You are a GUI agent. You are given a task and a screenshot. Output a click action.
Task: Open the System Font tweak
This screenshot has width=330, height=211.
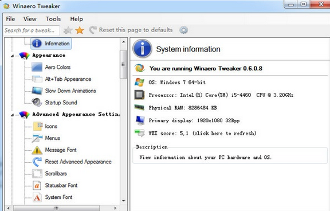click(x=58, y=197)
